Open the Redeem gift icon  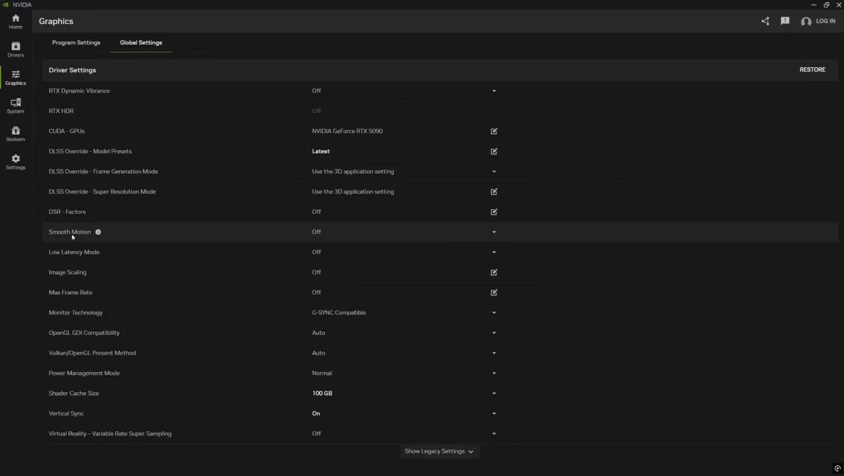(15, 134)
